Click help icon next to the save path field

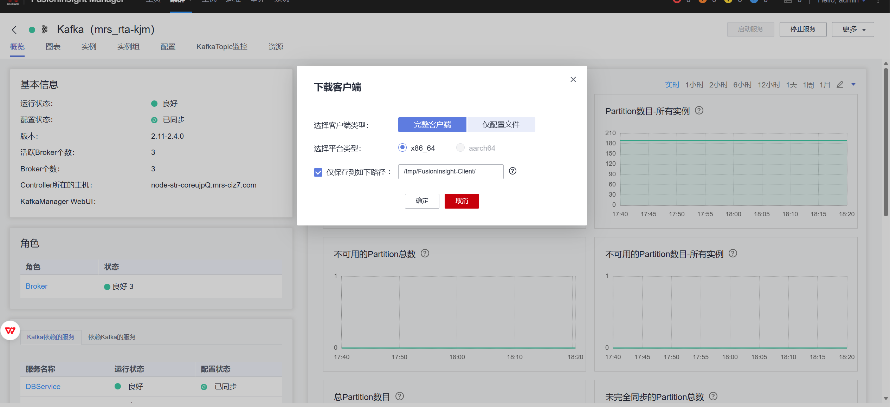(x=512, y=171)
